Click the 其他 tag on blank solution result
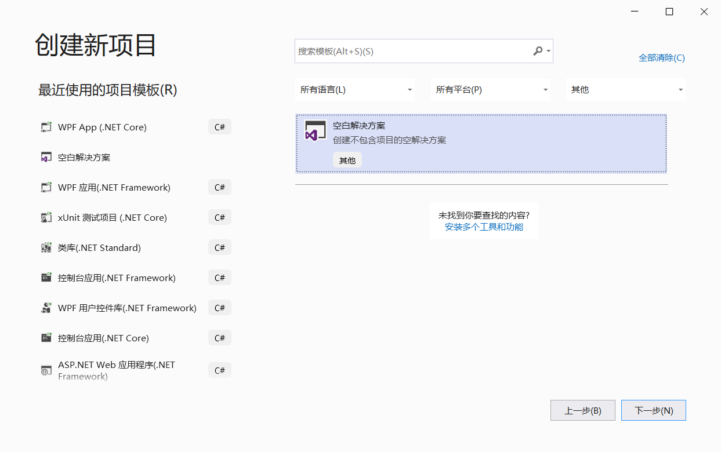 (347, 160)
